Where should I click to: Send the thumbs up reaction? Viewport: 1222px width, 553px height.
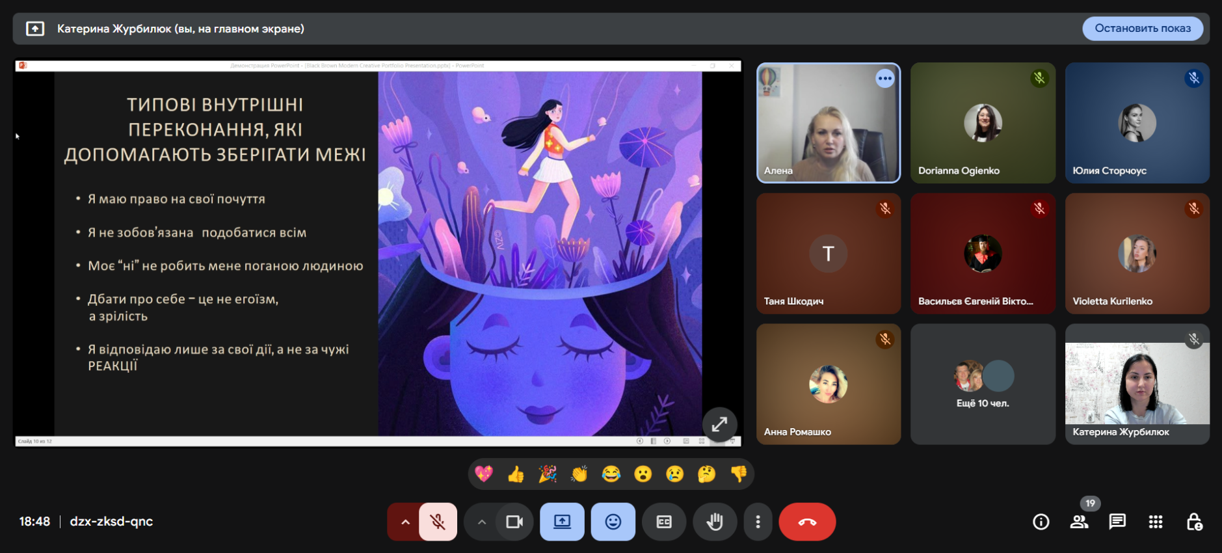516,474
